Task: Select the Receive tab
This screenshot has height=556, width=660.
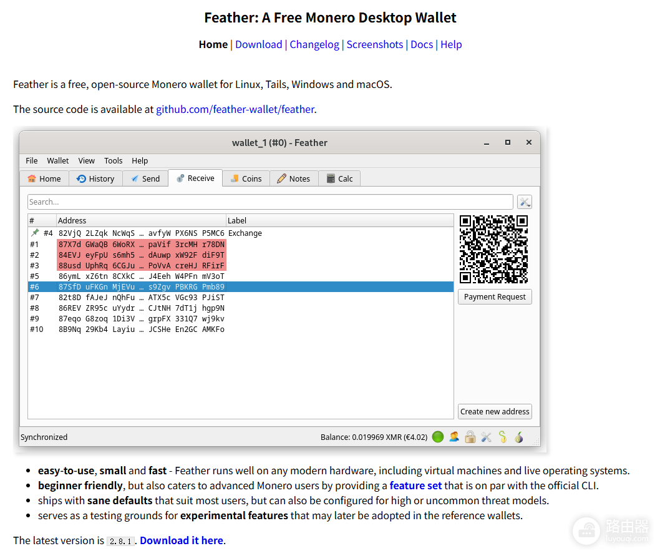Action: [x=195, y=178]
